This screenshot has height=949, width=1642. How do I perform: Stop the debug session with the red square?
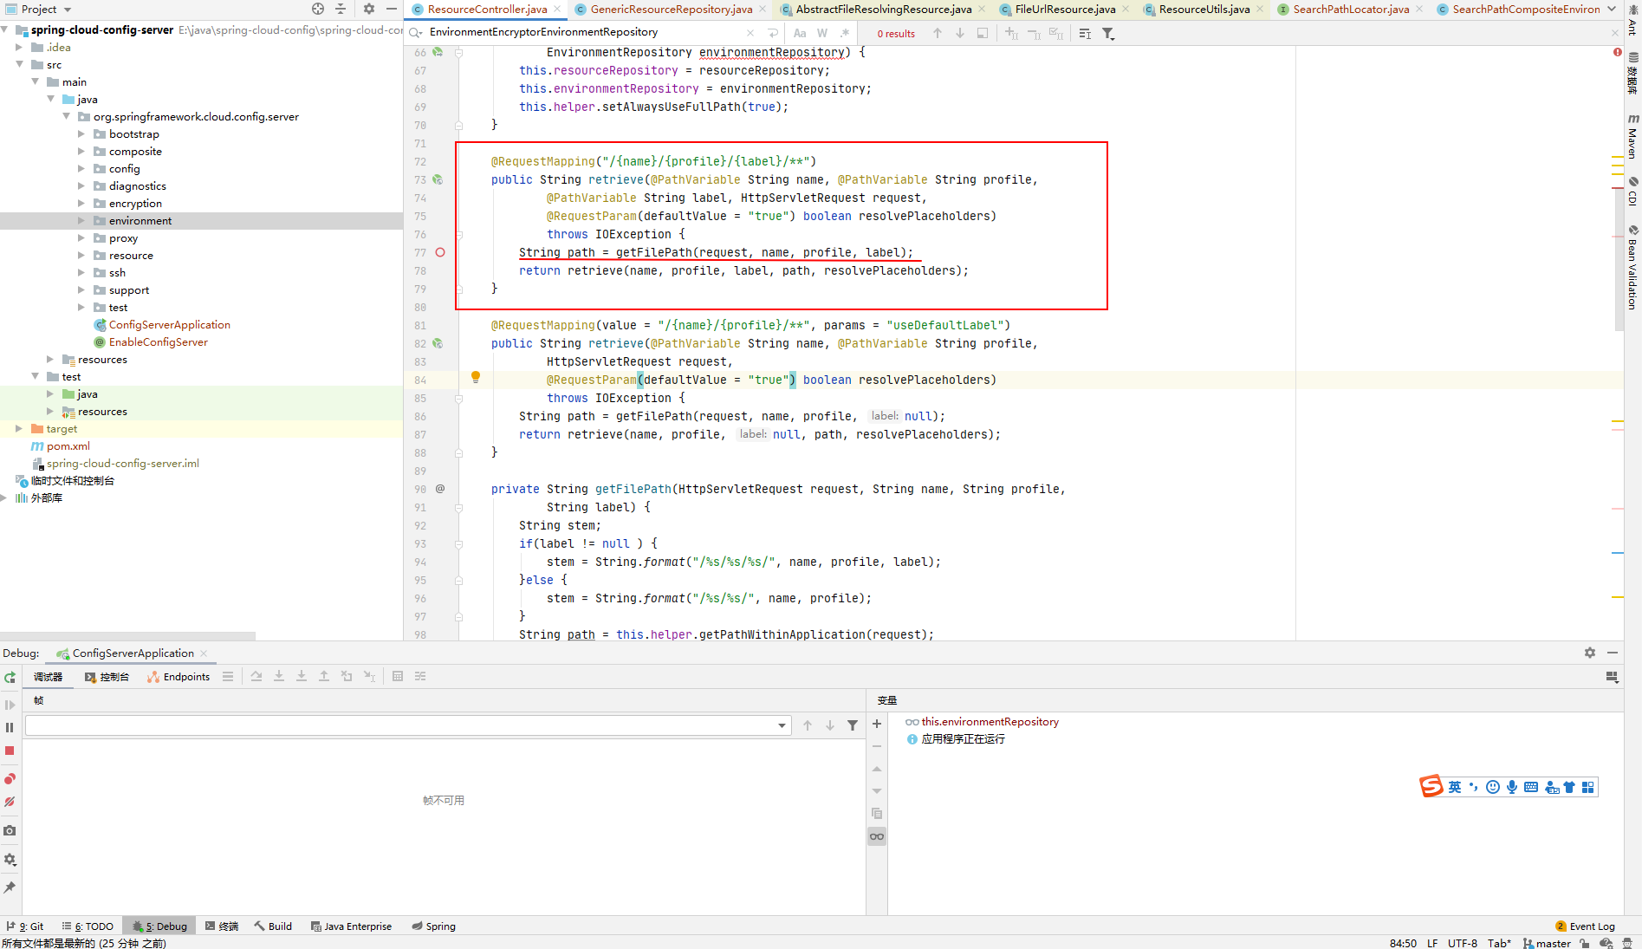pyautogui.click(x=10, y=751)
